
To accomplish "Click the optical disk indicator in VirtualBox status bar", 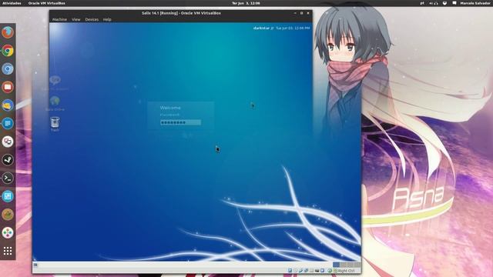I will point(295,270).
